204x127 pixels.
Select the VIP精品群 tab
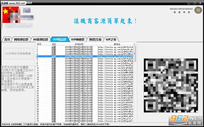click(x=60, y=39)
